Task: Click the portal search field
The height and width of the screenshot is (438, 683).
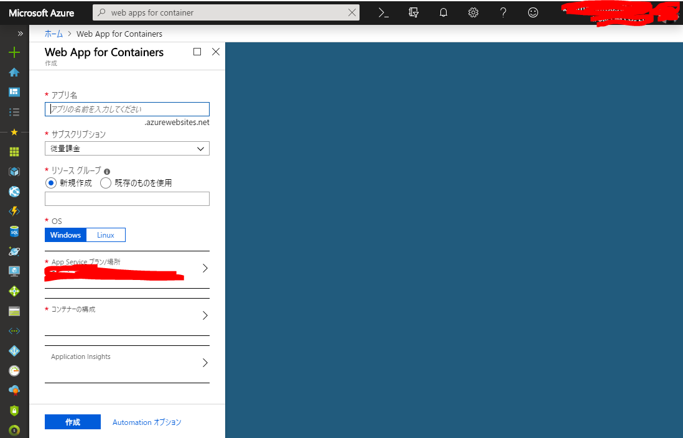Action: click(x=226, y=12)
